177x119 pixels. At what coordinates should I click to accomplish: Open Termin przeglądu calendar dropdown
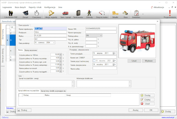(x=114, y=53)
